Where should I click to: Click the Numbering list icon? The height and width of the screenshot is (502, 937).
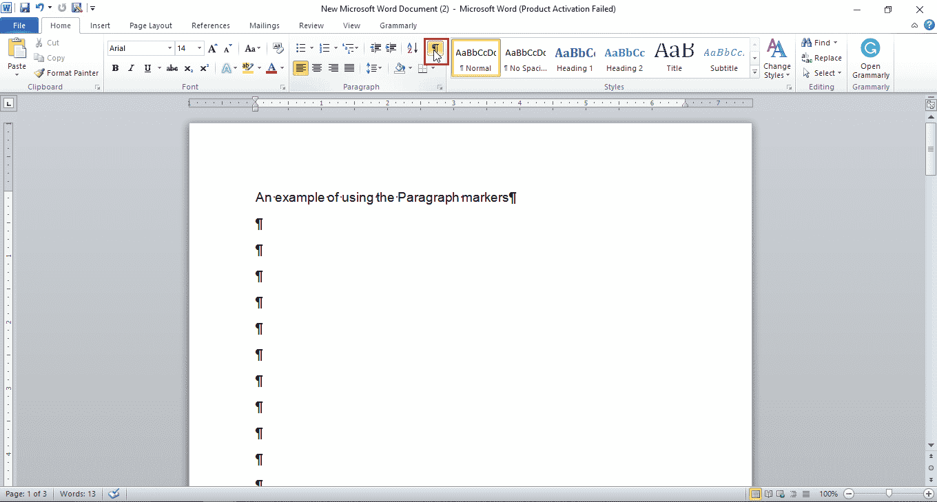325,48
